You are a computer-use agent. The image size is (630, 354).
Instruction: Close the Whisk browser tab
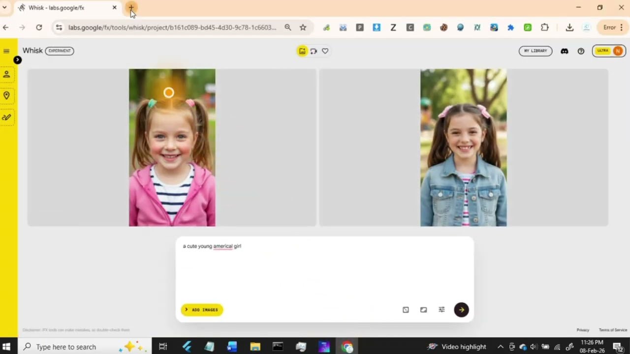tap(115, 8)
